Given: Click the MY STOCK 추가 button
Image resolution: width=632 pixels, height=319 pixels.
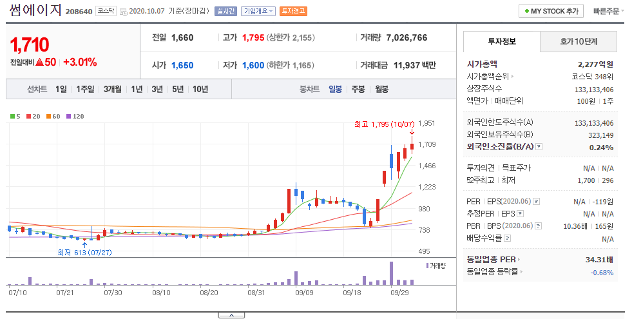Looking at the screenshot, I should [x=551, y=12].
